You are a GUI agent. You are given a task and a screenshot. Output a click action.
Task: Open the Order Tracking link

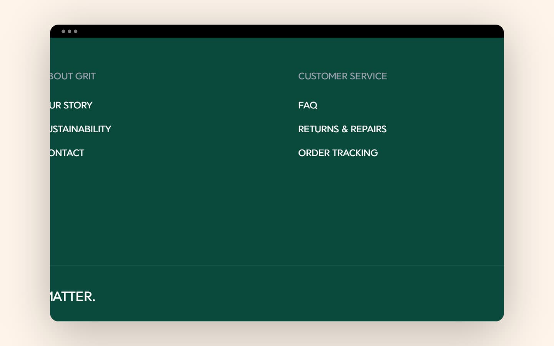(338, 153)
